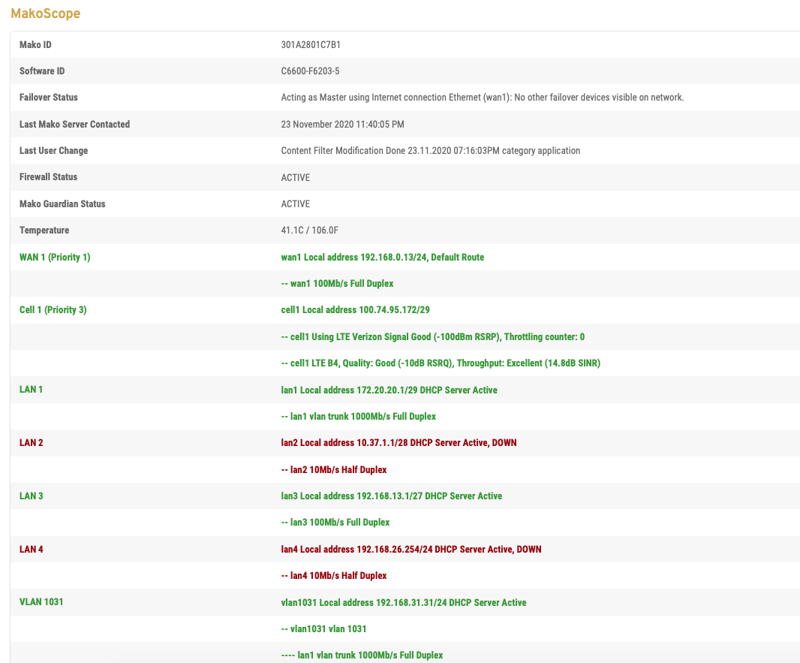Click the Last User Change entry text
This screenshot has height=663, width=800.
click(x=430, y=151)
